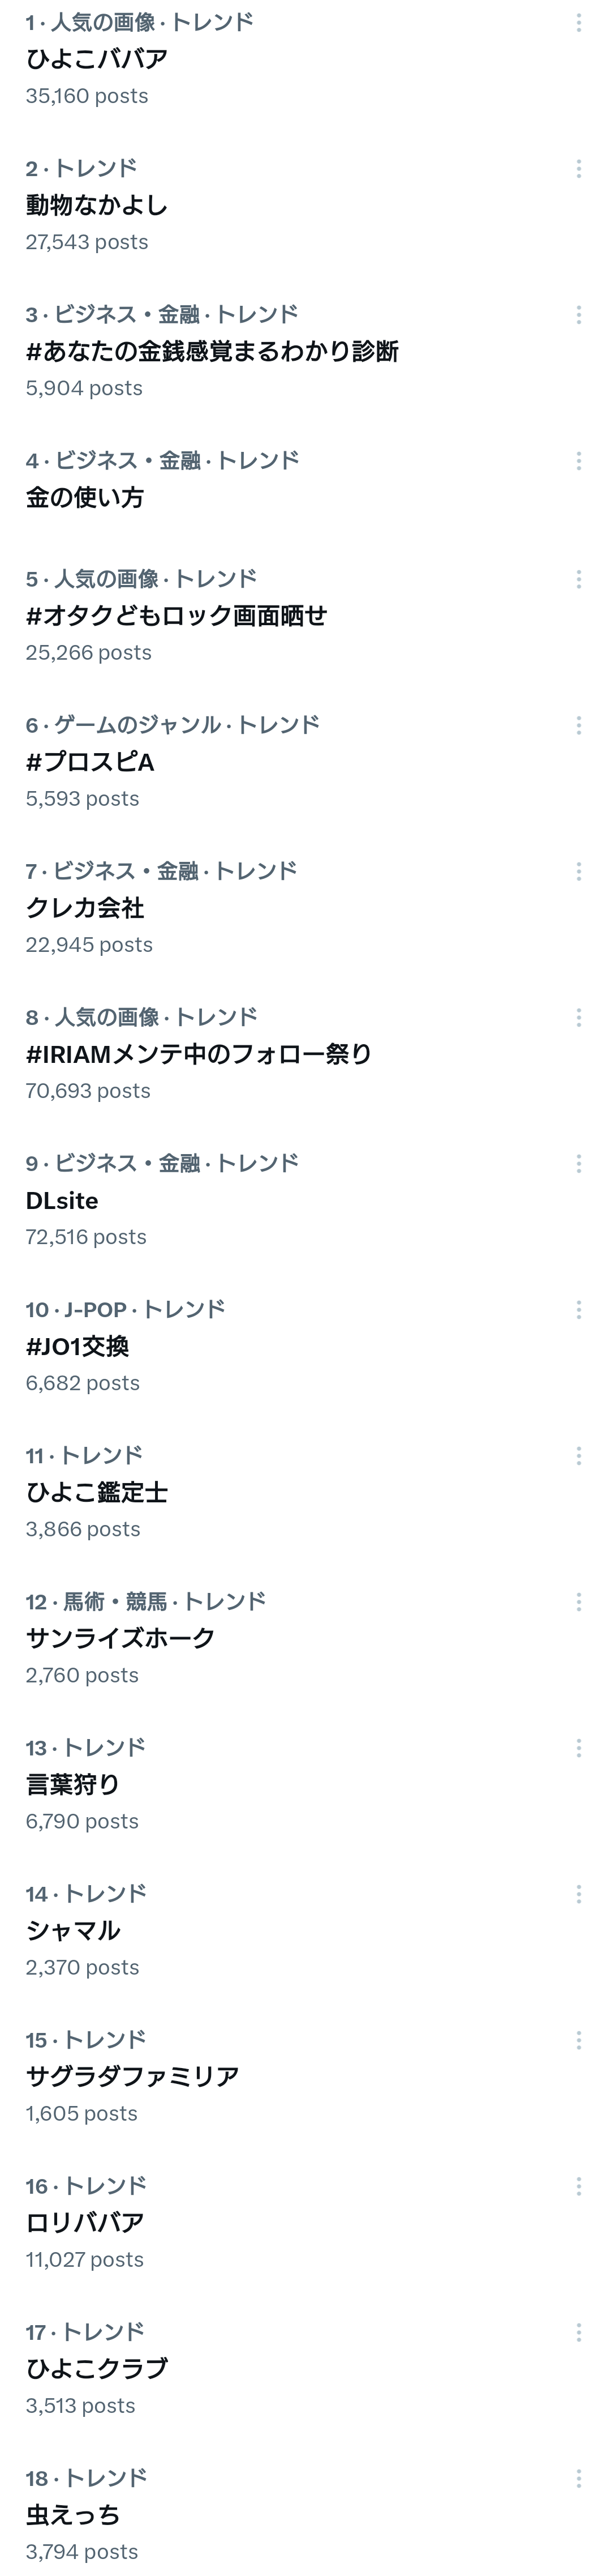
Task: Click more options beside DLsite trend
Action: click(578, 1163)
